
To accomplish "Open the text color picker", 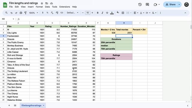I will [112, 13].
